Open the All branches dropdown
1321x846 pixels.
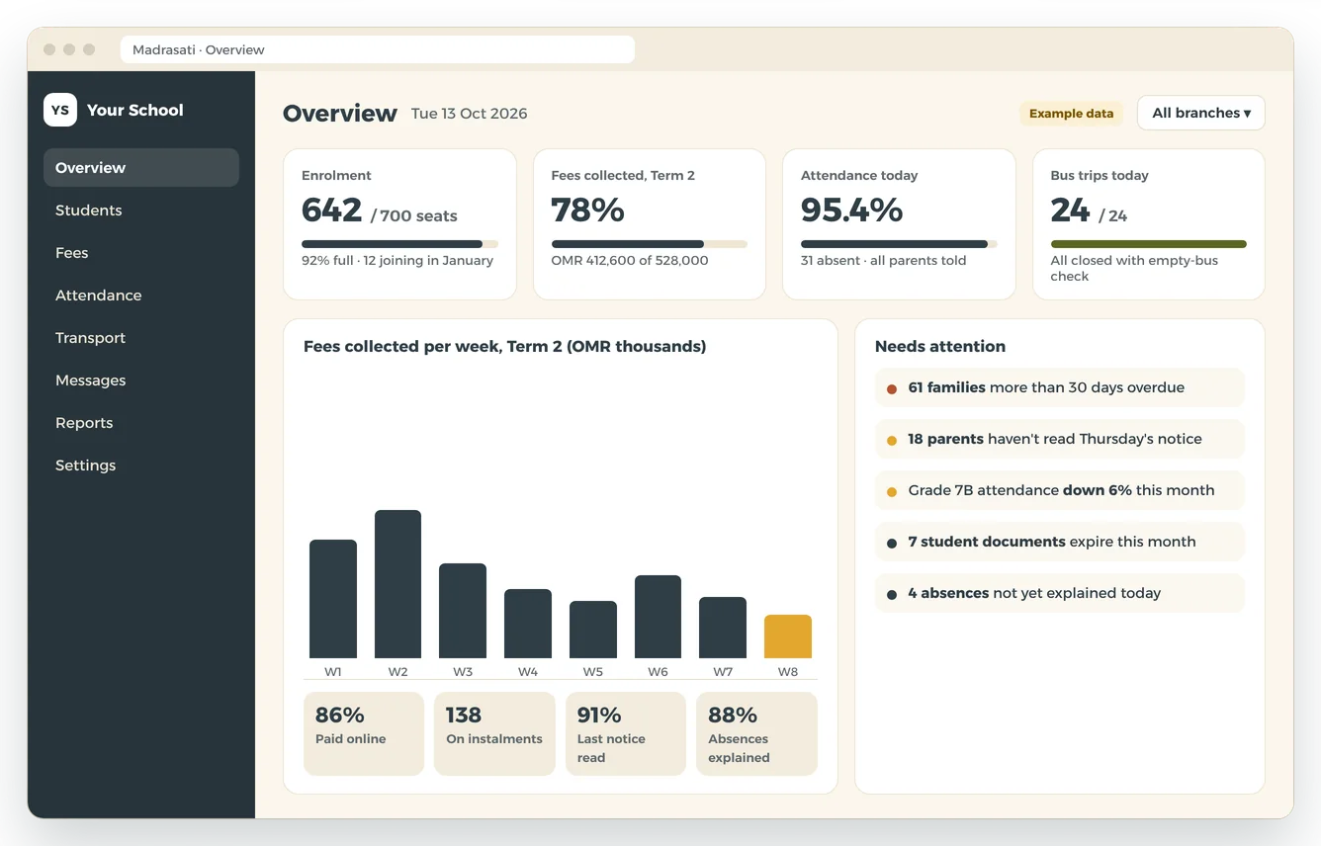tap(1201, 113)
